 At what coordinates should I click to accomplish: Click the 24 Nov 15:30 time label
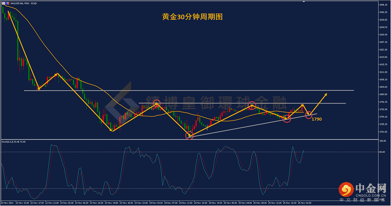click(x=201, y=203)
